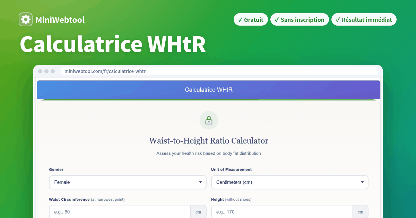Click the cm unit beside the waist field
This screenshot has width=416, height=218.
[199, 212]
